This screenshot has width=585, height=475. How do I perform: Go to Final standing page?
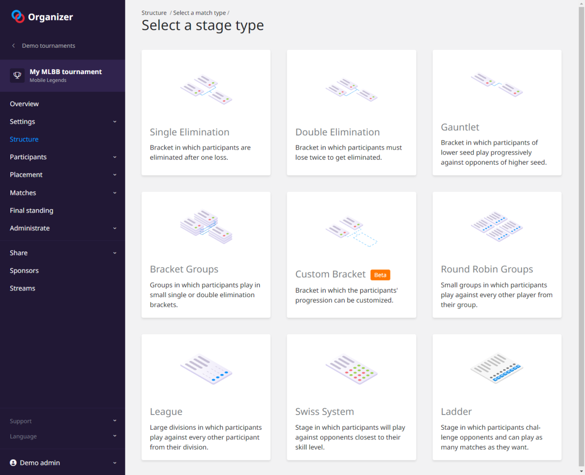coord(32,210)
